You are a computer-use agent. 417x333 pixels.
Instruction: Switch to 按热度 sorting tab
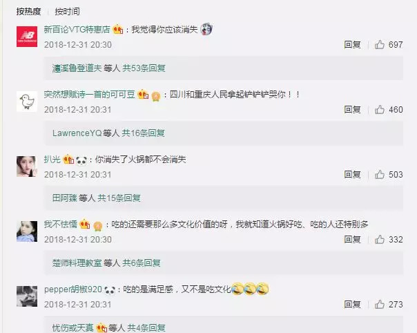29,12
